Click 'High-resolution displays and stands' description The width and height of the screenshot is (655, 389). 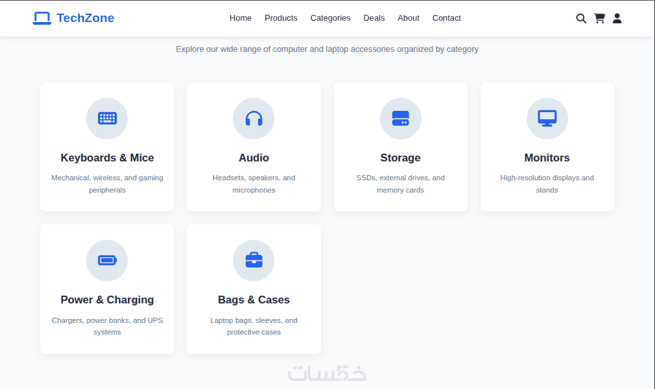point(547,184)
